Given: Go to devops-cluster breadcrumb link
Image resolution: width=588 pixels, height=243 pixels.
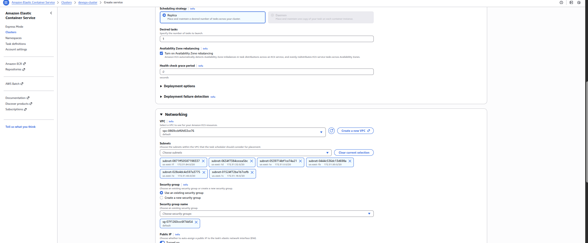Looking at the screenshot, I should click(x=88, y=2).
